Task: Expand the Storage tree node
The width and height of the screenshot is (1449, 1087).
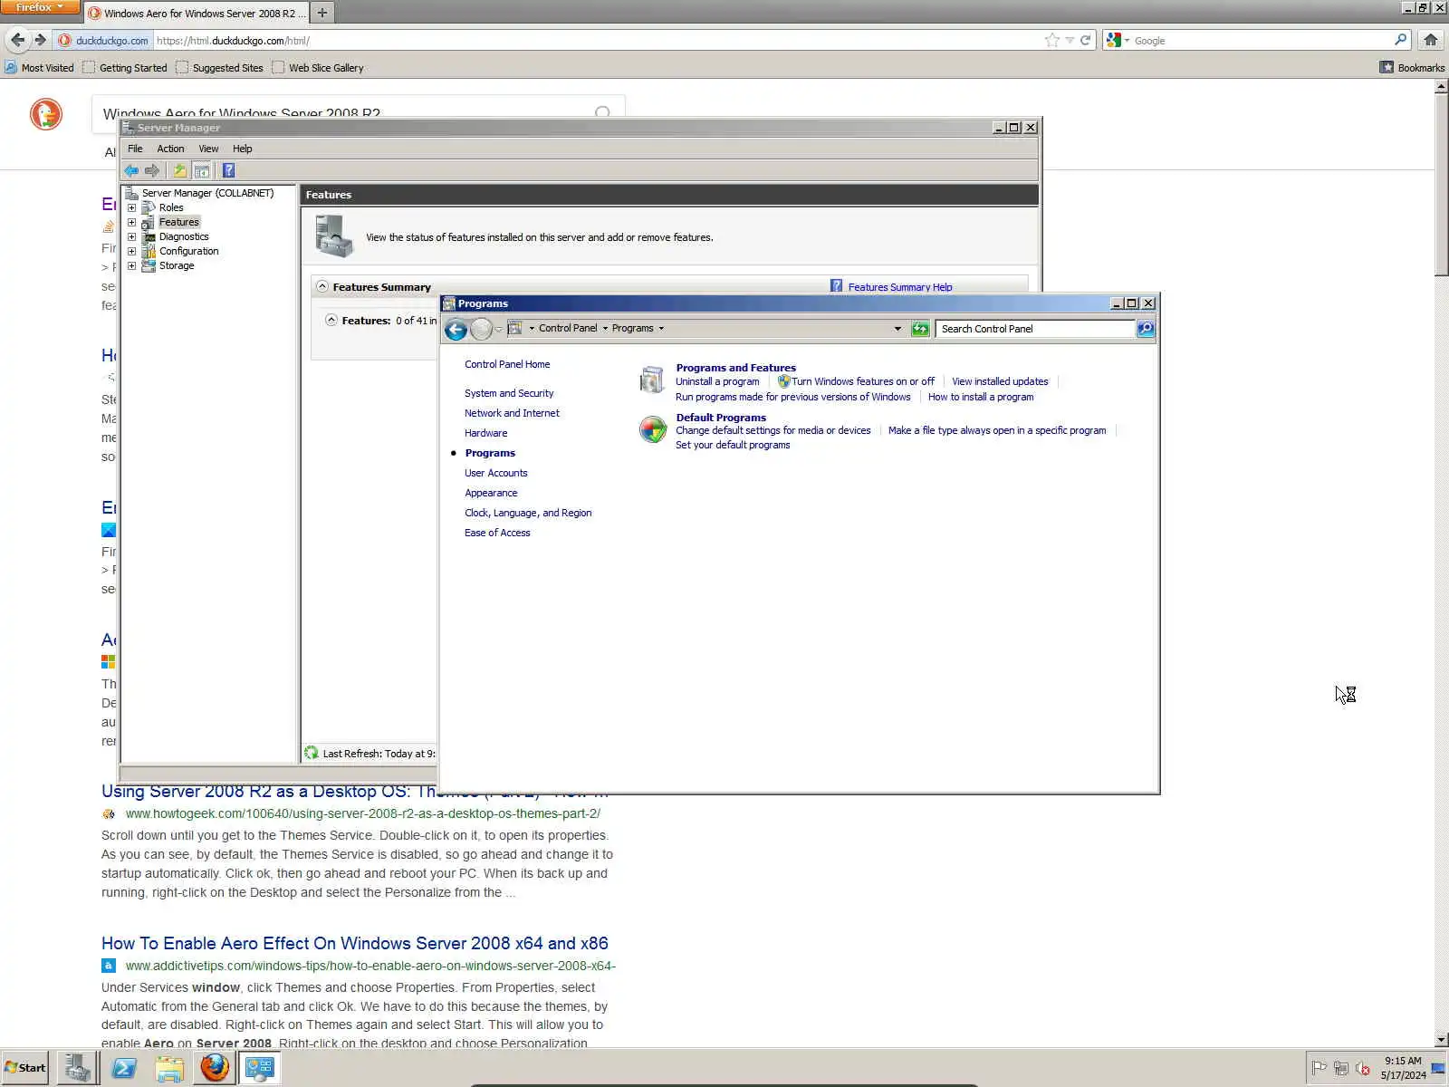Action: click(x=132, y=265)
